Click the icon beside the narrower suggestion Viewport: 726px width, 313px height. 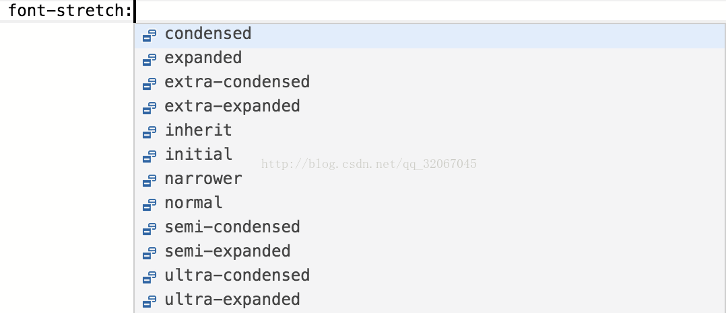click(x=149, y=181)
